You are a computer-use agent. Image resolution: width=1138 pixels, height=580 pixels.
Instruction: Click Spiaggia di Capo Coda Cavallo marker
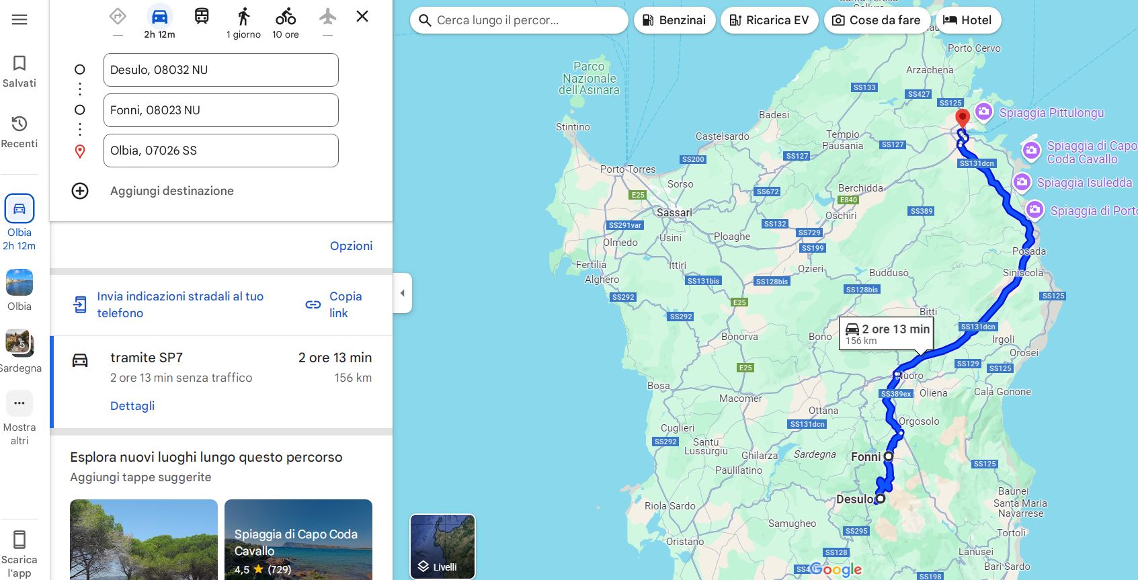tap(1031, 151)
